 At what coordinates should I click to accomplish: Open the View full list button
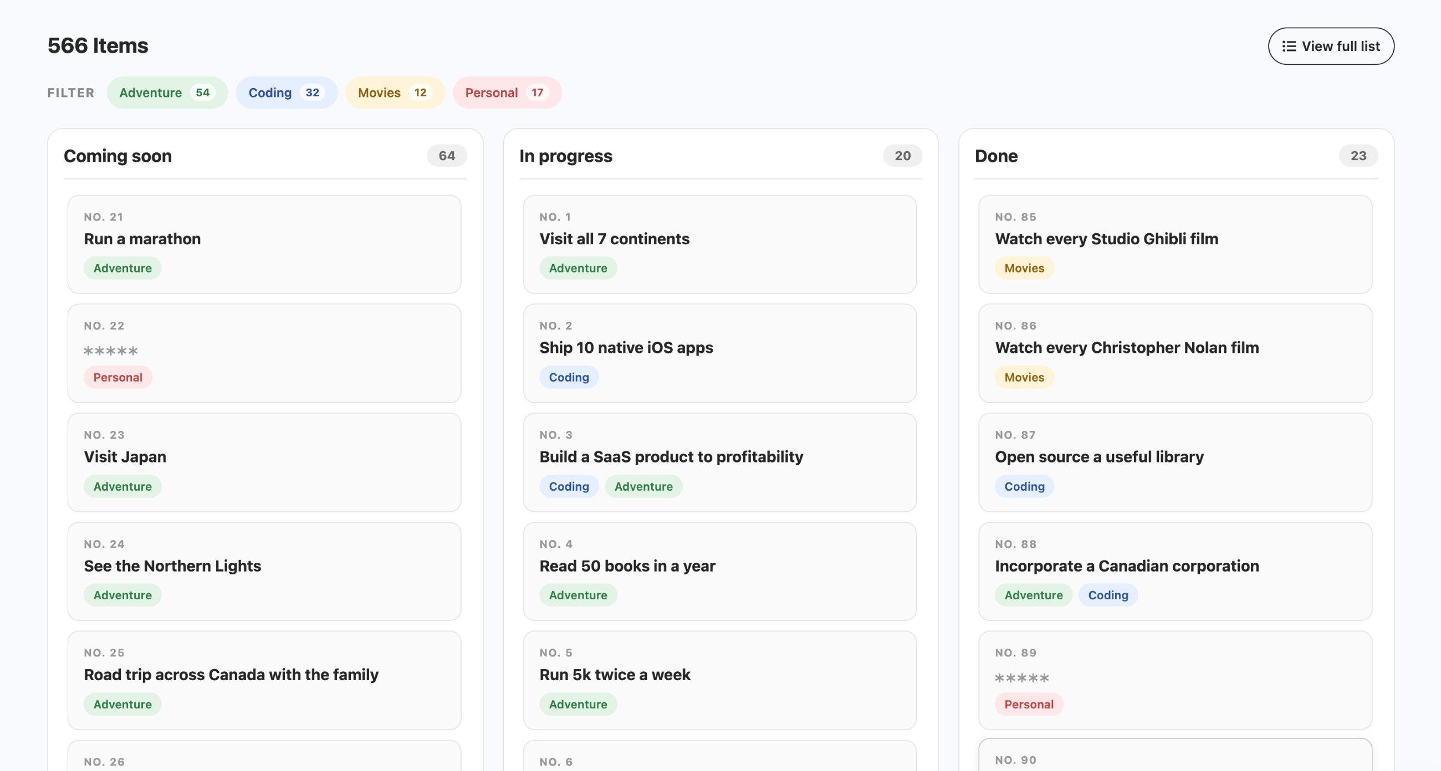pos(1331,46)
